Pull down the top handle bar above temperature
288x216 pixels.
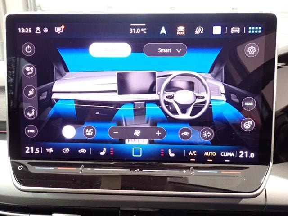[x=138, y=24]
